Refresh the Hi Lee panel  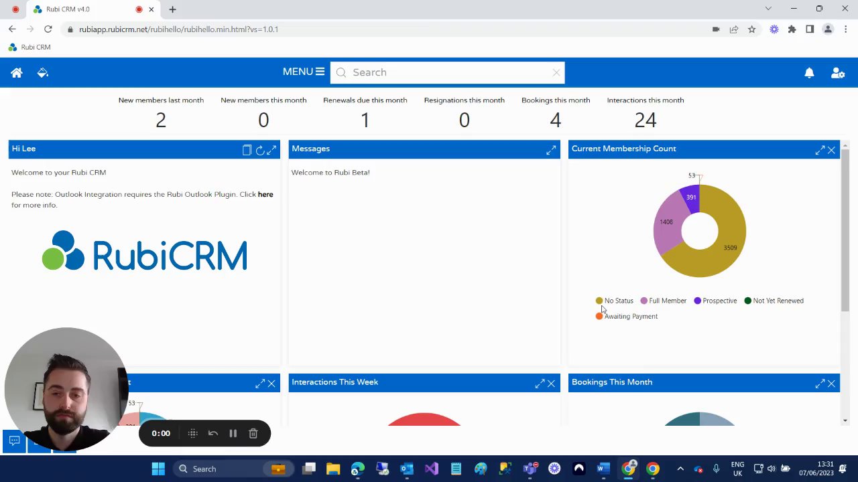(x=259, y=150)
